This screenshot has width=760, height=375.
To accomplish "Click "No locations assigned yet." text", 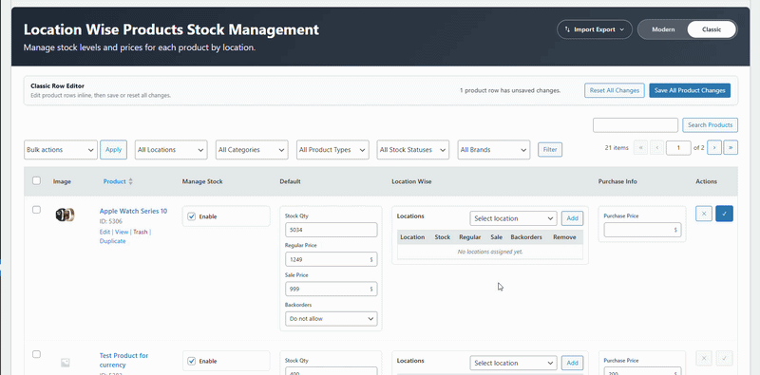I will 490,252.
